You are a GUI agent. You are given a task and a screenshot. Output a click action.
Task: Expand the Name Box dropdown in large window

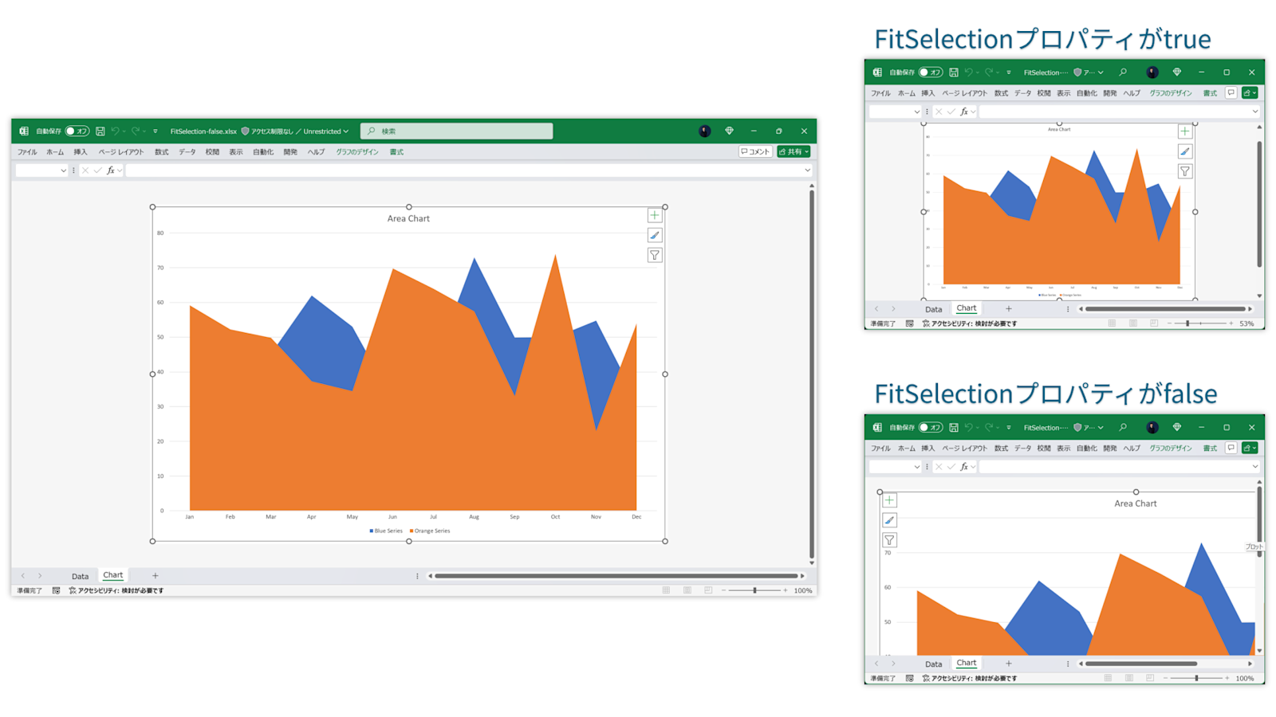(x=63, y=170)
